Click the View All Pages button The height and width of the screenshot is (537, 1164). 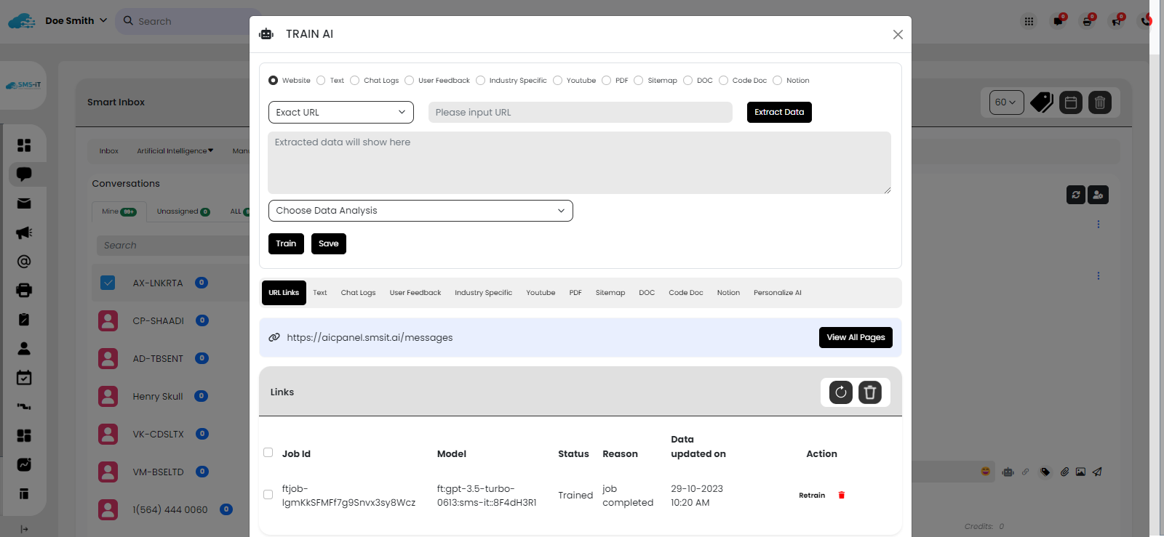click(x=856, y=337)
